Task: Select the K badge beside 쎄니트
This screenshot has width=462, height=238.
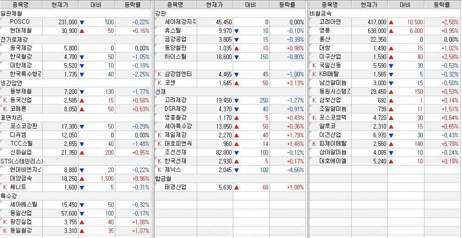Action: pyautogui.click(x=5, y=187)
